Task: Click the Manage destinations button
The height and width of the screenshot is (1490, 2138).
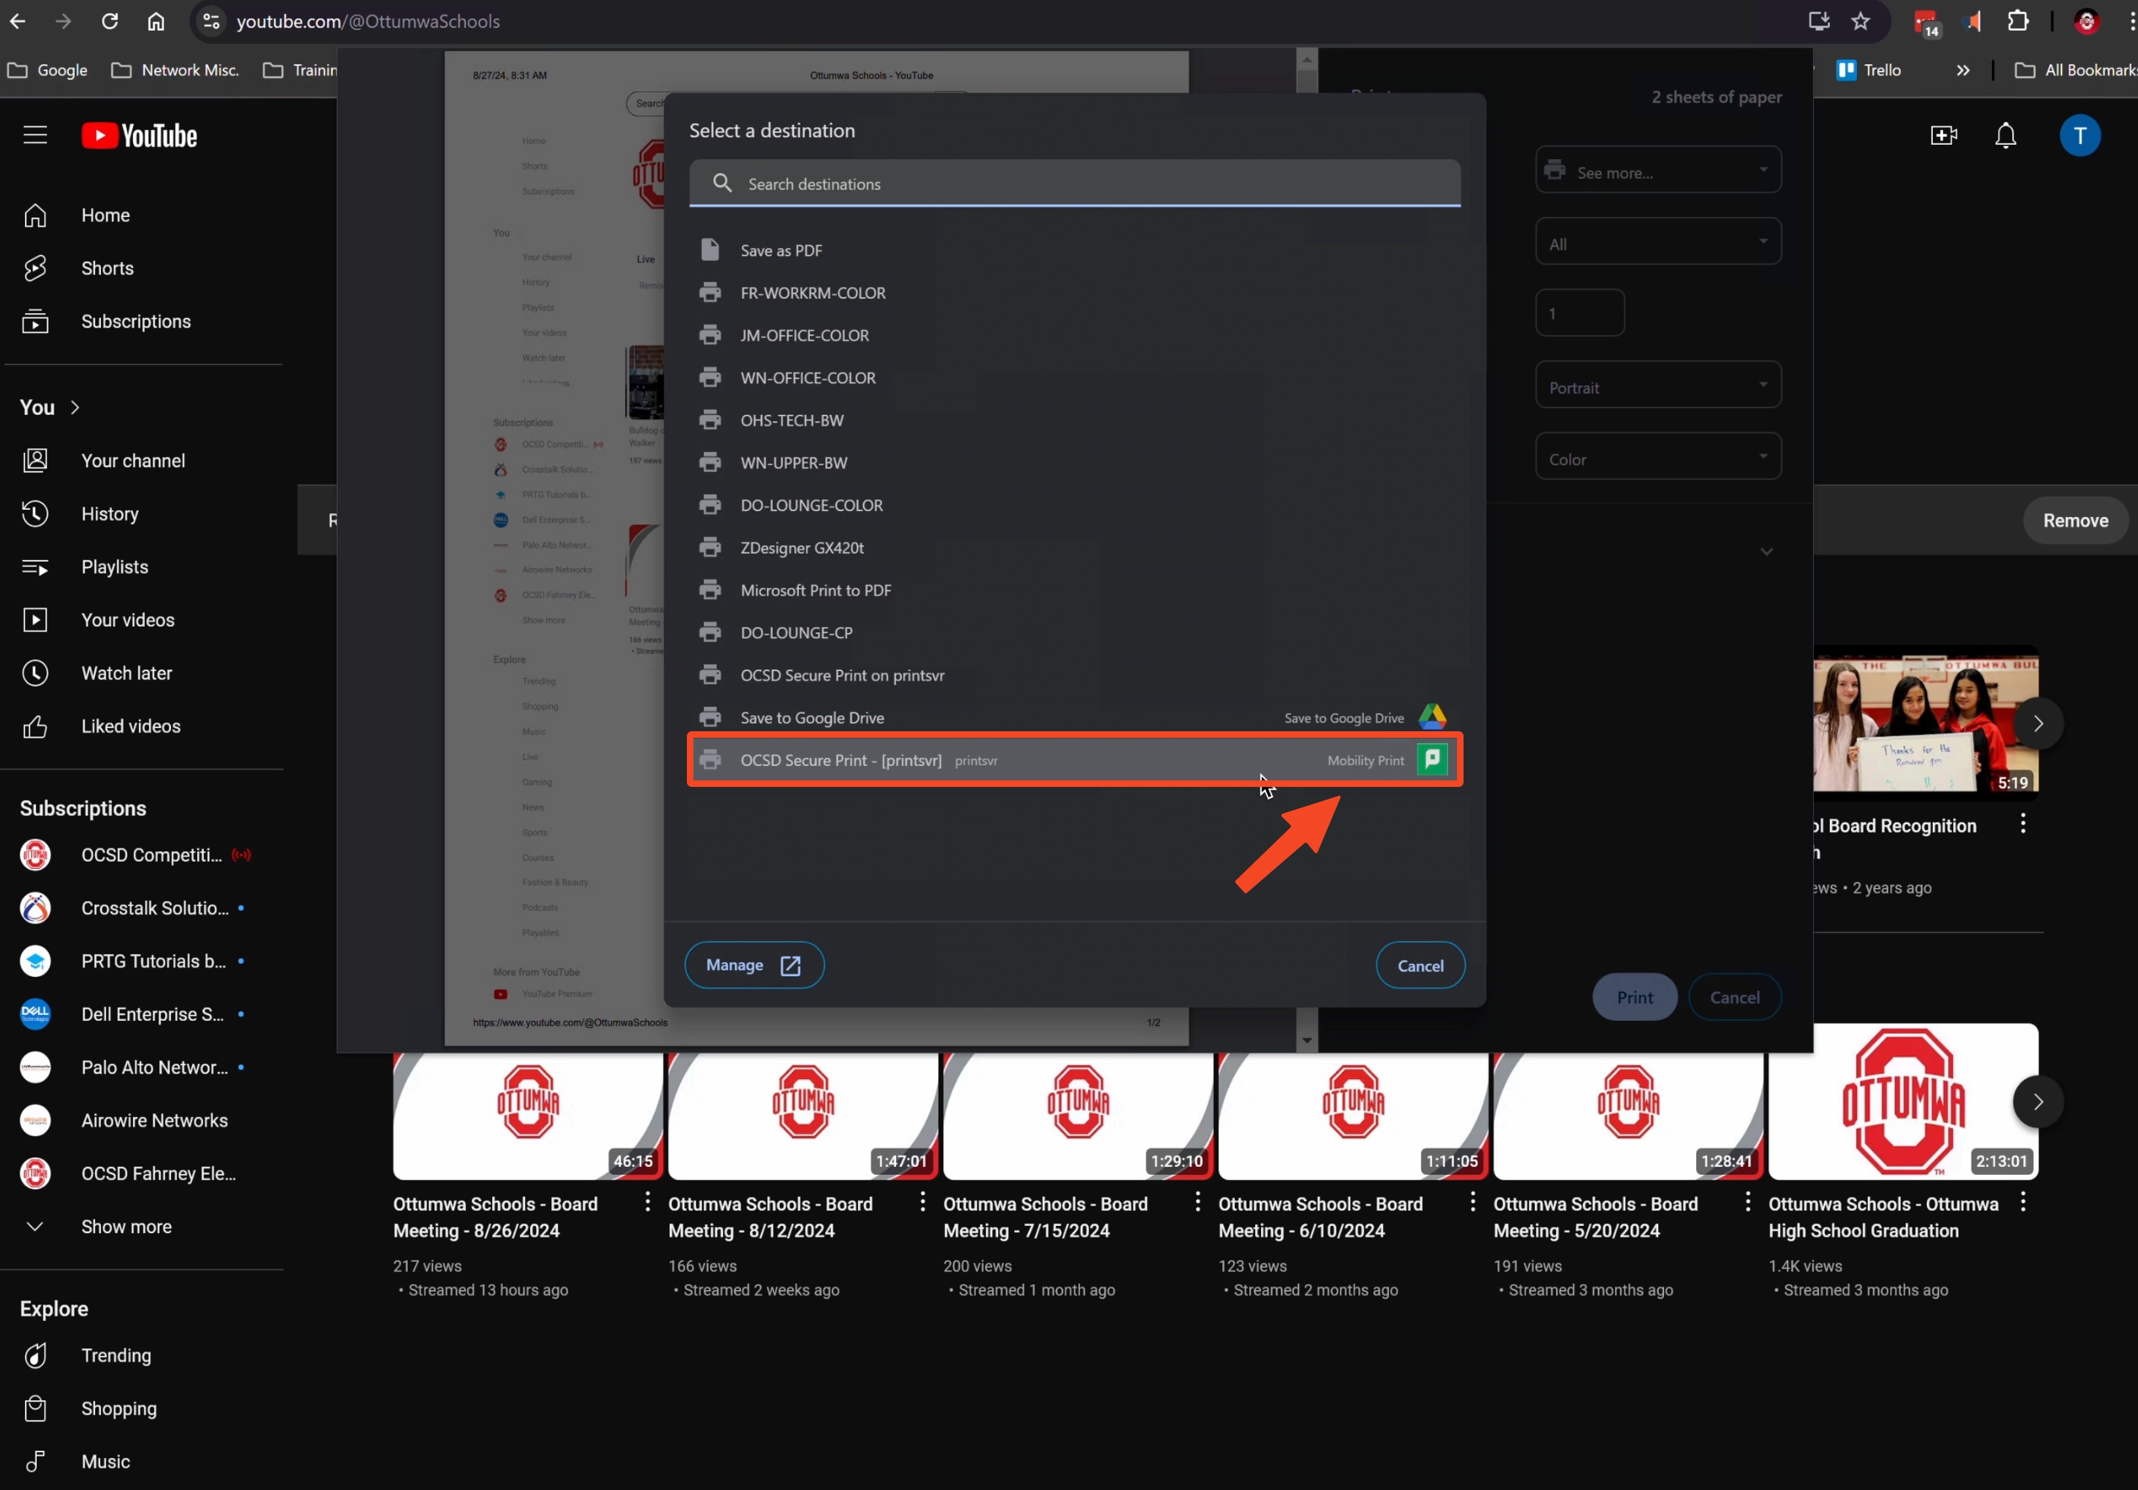Action: [753, 965]
